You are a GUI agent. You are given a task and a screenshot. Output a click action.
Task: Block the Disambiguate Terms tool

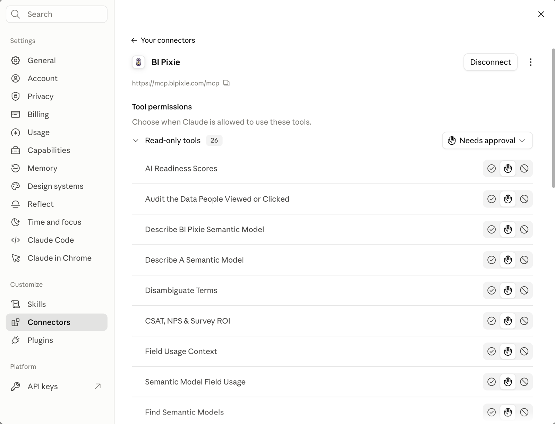pyautogui.click(x=524, y=290)
